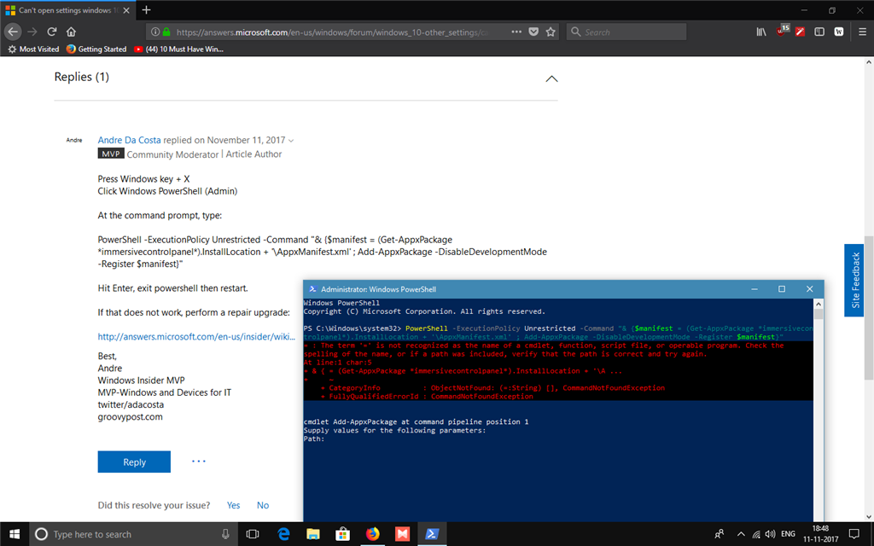Open the Windows Start menu
Screen dimensions: 874x546
[14, 534]
